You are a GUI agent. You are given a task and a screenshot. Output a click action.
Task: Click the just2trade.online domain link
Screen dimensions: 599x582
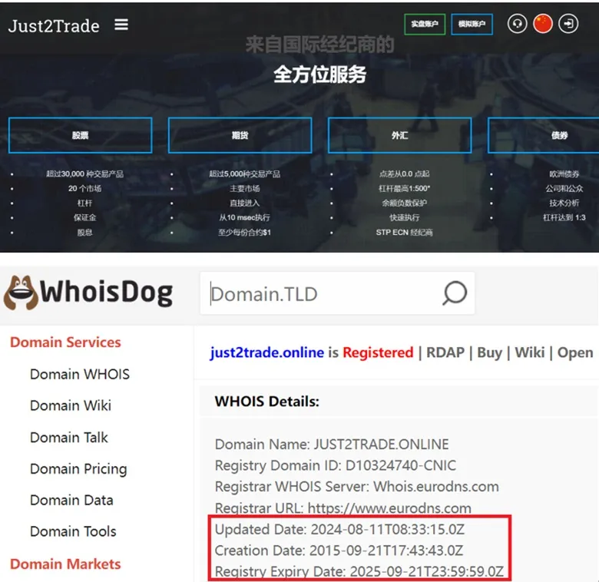point(266,352)
